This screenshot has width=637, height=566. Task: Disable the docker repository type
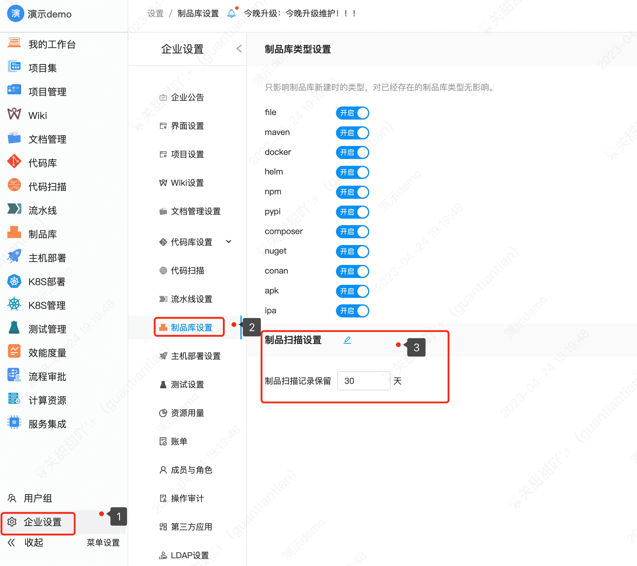352,153
